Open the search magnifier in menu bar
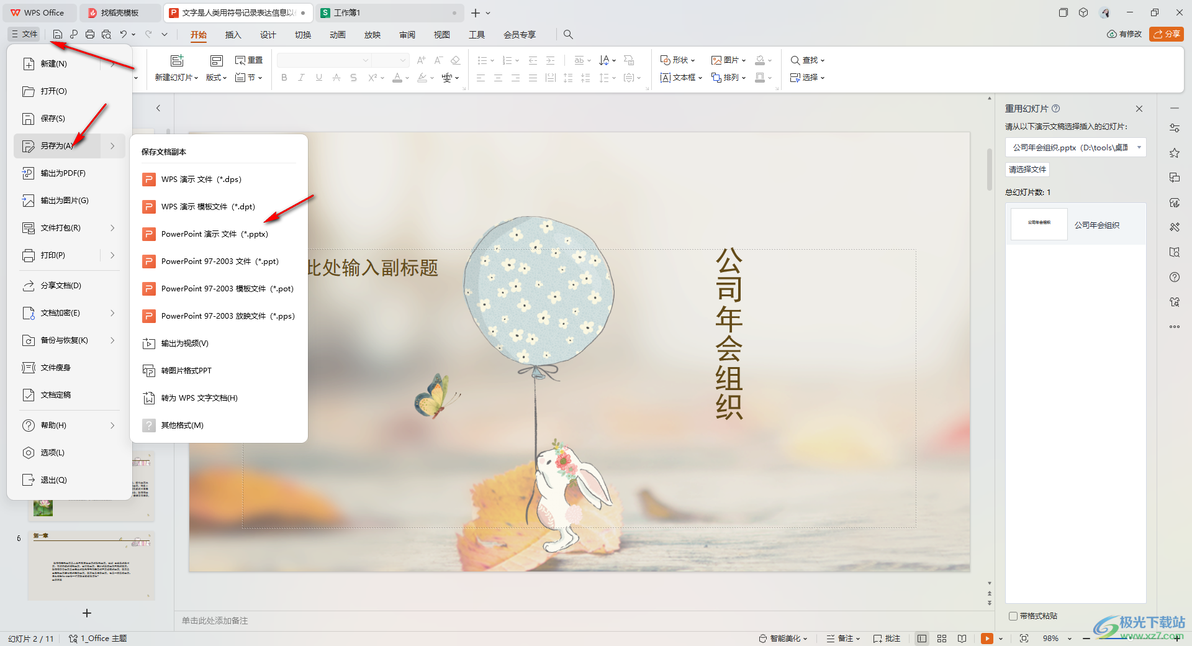The width and height of the screenshot is (1192, 646). coord(568,35)
